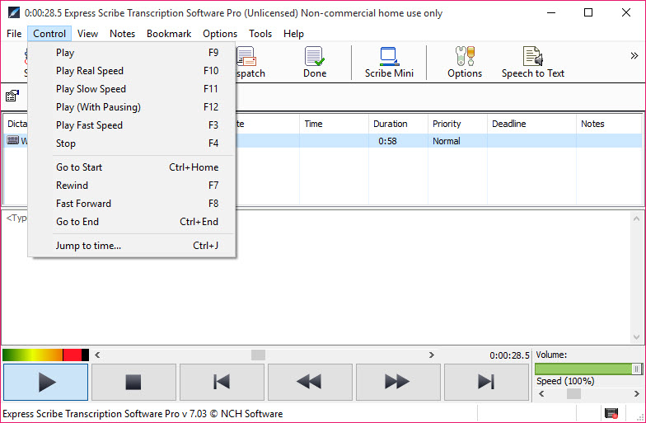Select Go to Start menu entry
Image resolution: width=646 pixels, height=423 pixels.
132,167
